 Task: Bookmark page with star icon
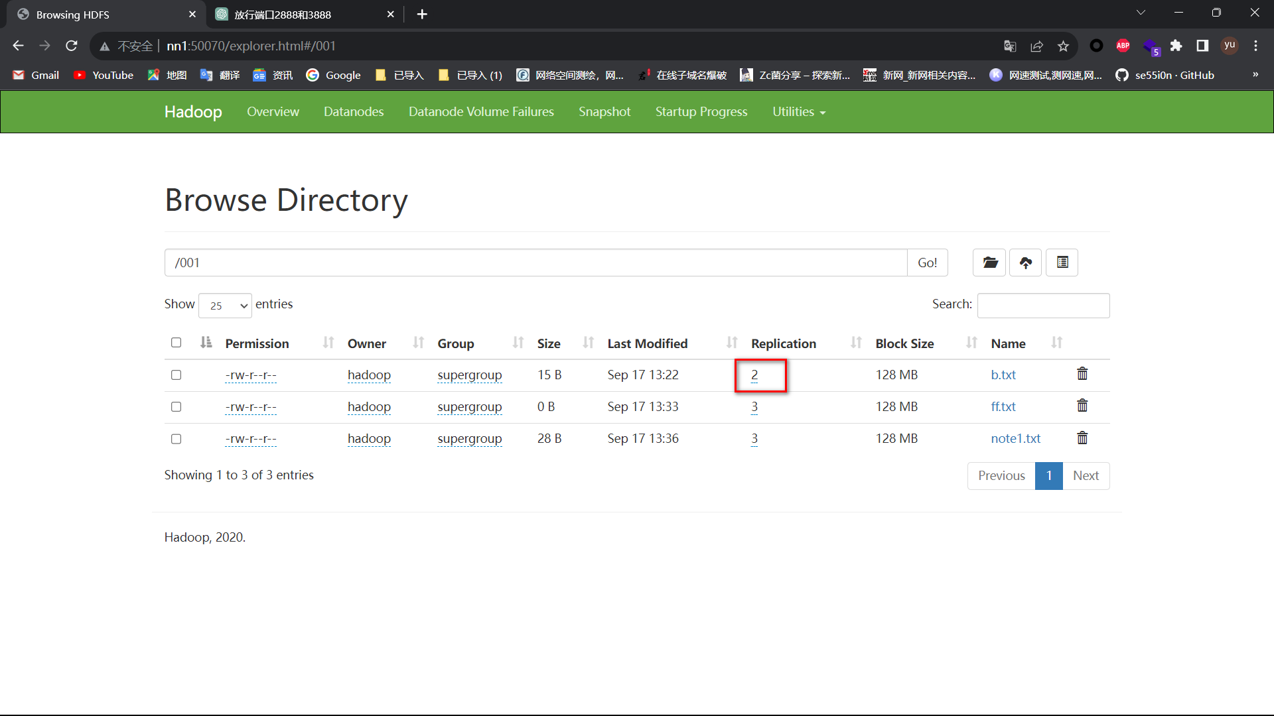point(1063,46)
